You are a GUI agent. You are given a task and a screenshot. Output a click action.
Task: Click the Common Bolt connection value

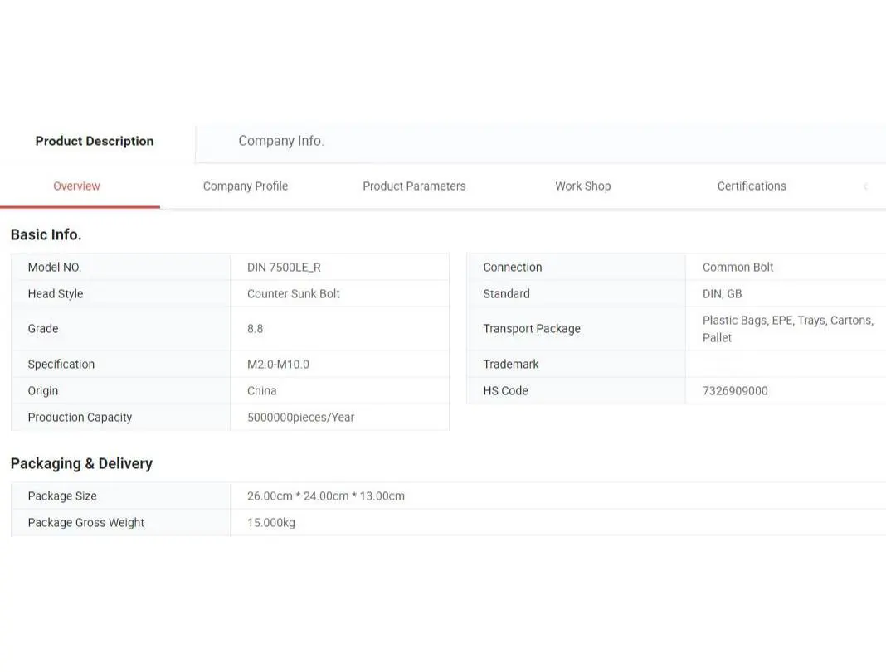coord(738,268)
